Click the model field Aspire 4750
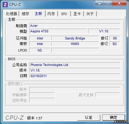The image size is (129, 124). (x=58, y=31)
